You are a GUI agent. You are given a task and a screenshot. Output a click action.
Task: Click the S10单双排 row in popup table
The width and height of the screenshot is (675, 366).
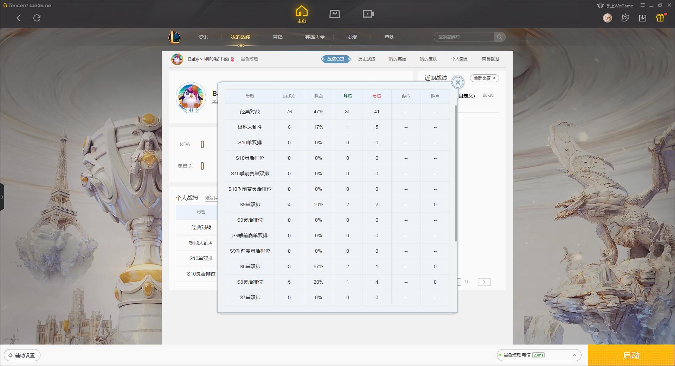pyautogui.click(x=337, y=143)
